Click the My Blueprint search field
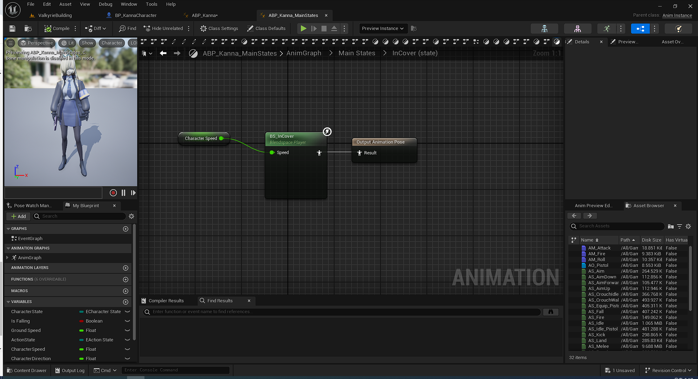The height and width of the screenshot is (379, 698). pos(79,216)
